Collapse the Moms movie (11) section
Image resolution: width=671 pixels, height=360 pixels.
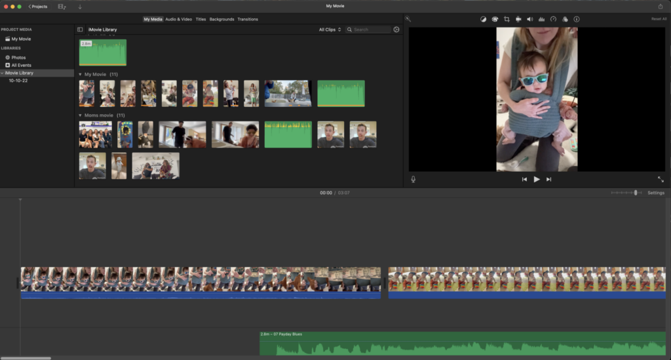click(80, 115)
